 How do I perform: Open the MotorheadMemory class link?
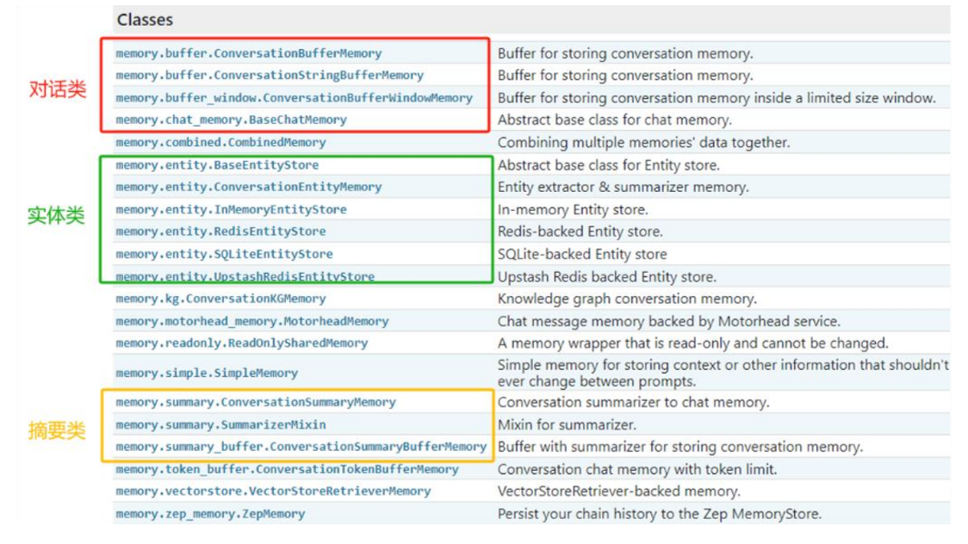(x=251, y=321)
